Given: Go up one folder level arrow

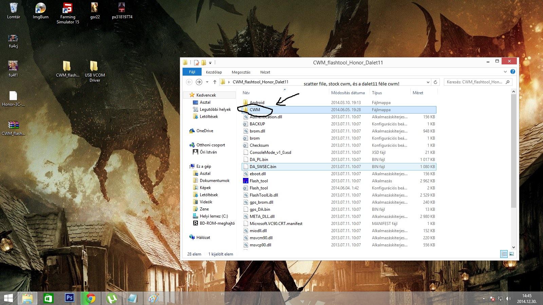Looking at the screenshot, I should point(215,82).
